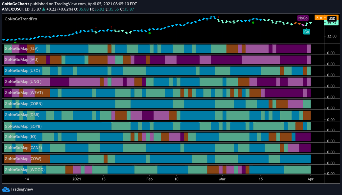Select the GoNoGoMap (DBB) pane label
Screen dimensions: 342x195
pyautogui.click(x=22, y=115)
